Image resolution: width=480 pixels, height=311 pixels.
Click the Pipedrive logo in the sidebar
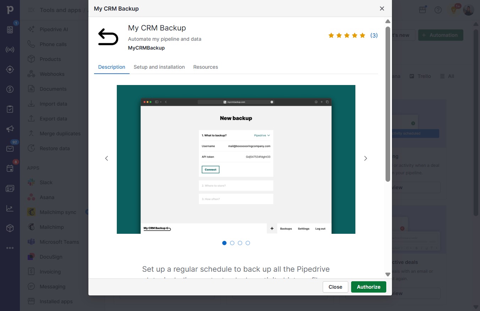point(10,10)
